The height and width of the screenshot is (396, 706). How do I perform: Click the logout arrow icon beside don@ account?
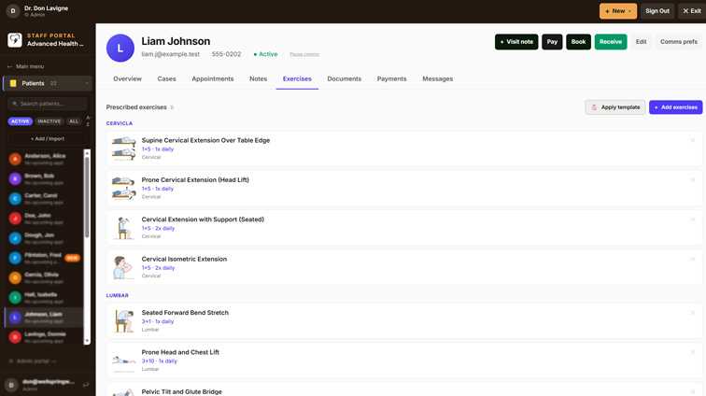(86, 385)
